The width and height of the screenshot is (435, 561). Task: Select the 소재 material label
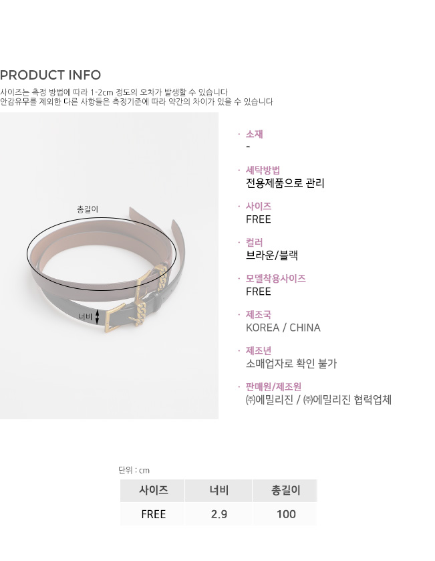(x=255, y=134)
